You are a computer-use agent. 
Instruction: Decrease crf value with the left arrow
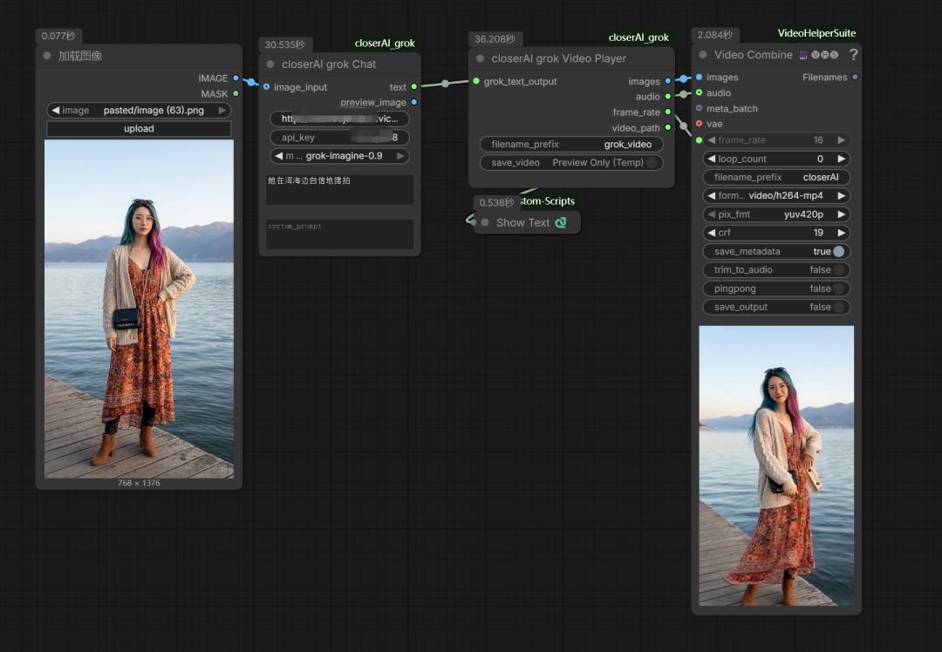tap(711, 233)
